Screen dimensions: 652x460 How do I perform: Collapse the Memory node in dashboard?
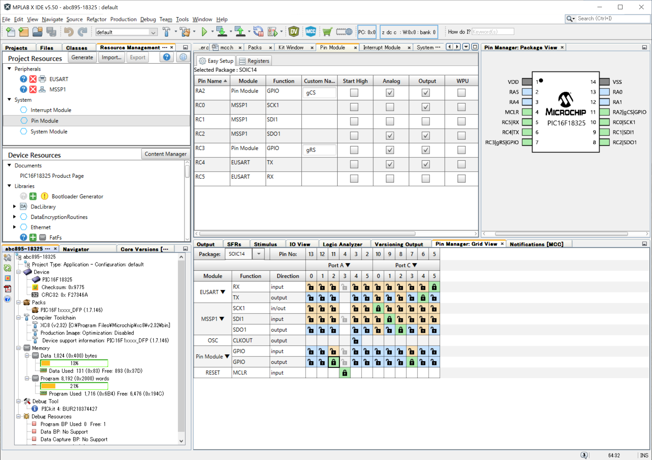[x=18, y=348]
